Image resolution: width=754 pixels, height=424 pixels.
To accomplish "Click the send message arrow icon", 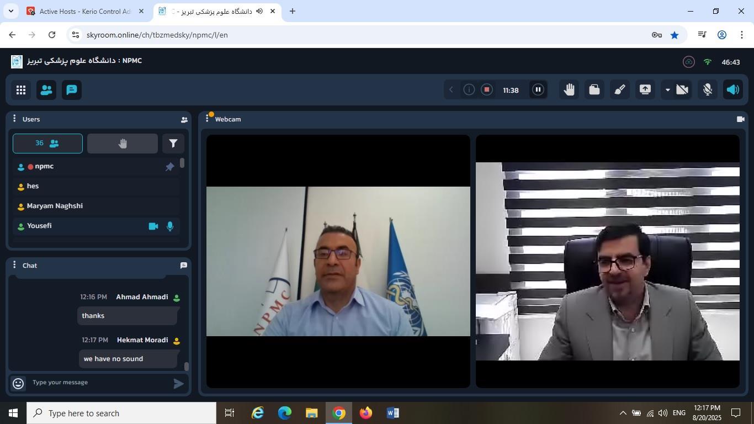I will click(x=178, y=383).
